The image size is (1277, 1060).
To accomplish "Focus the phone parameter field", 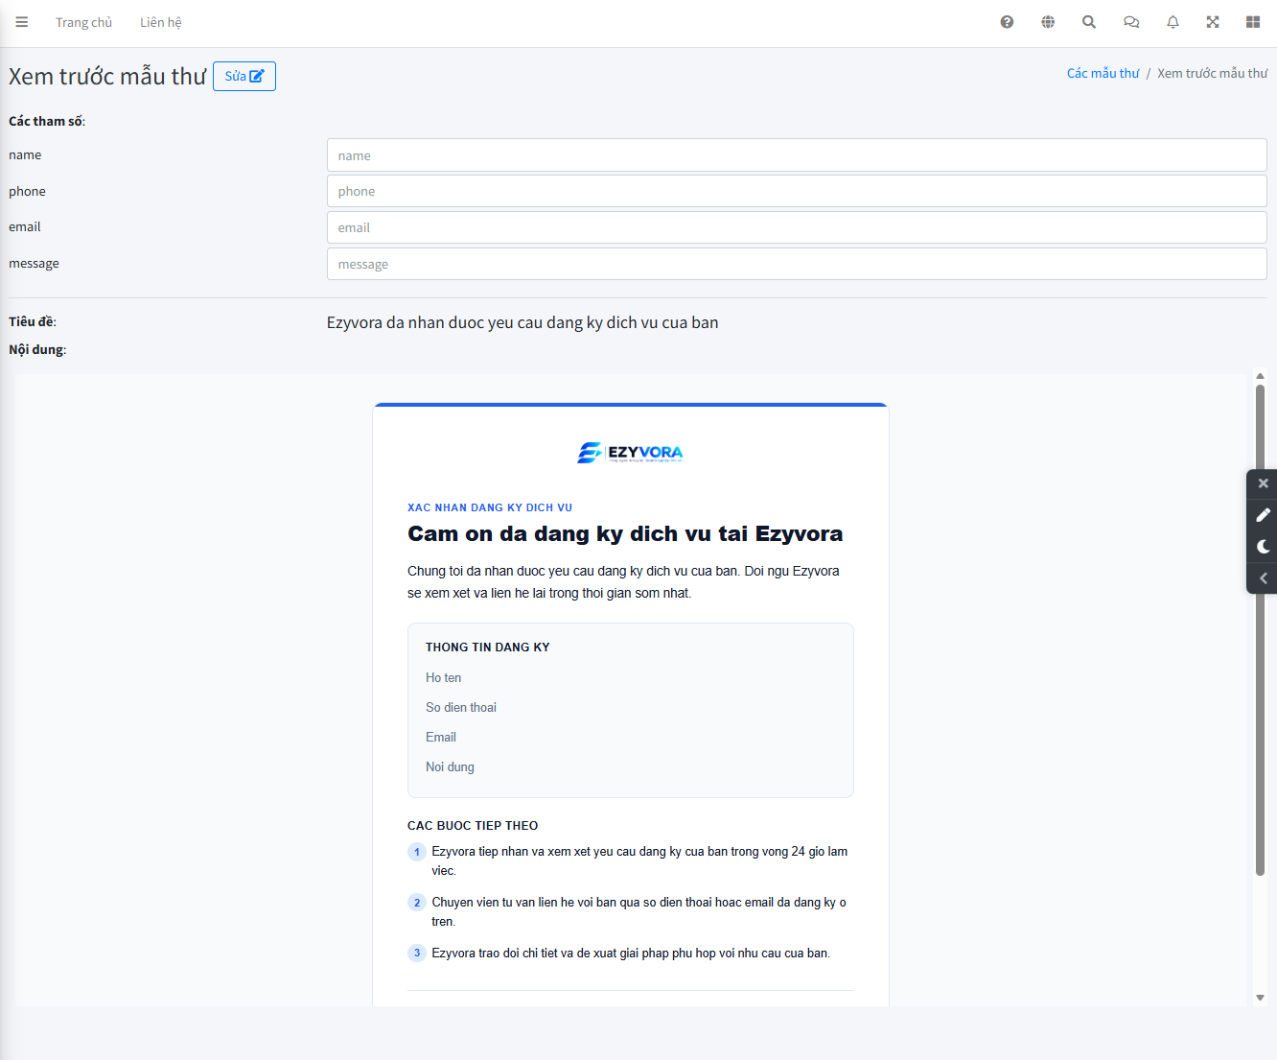I will pyautogui.click(x=797, y=191).
